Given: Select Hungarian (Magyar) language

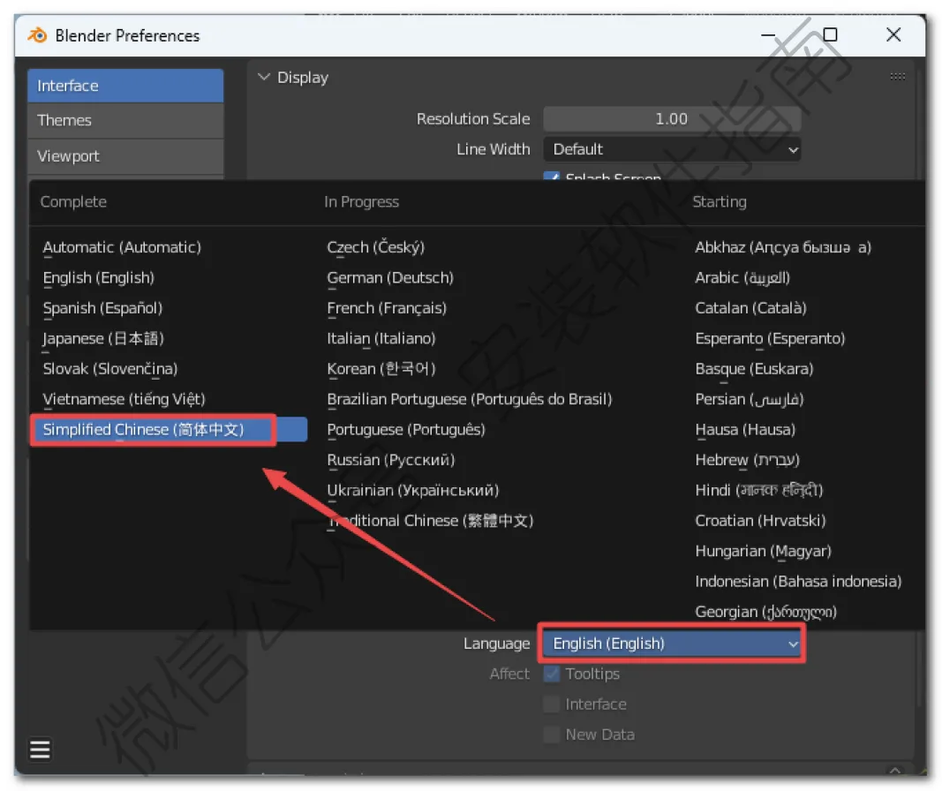Looking at the screenshot, I should (763, 552).
